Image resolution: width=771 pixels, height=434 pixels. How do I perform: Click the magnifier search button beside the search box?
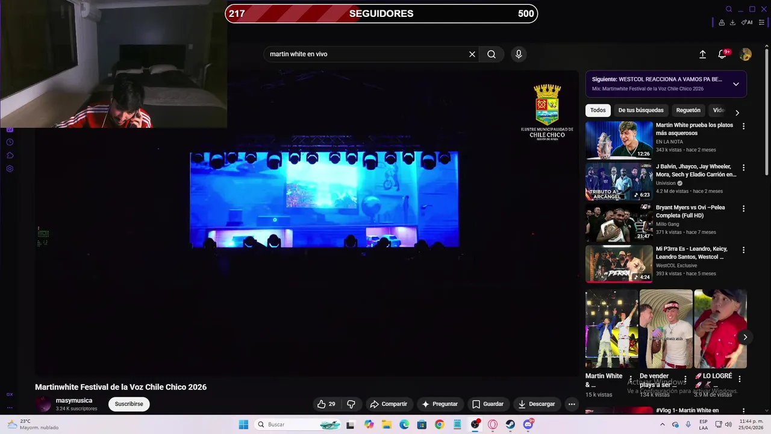tap(492, 54)
